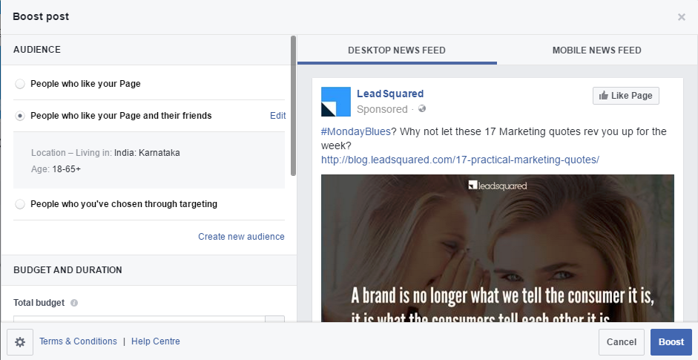Click the Boost button
Image resolution: width=698 pixels, height=360 pixels.
(x=671, y=342)
